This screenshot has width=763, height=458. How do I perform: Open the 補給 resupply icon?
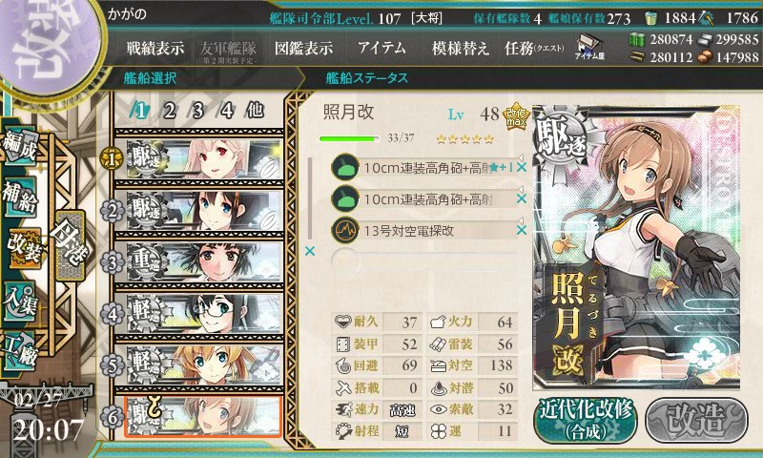click(x=19, y=198)
